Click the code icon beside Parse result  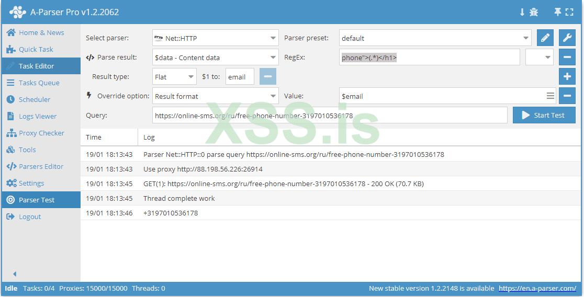tap(90, 58)
